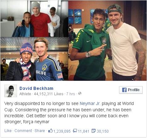Click the 11,841 comments number

84,131
